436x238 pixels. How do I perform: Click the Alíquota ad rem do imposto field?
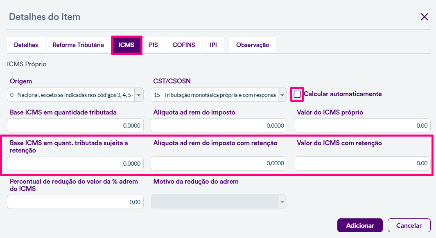pyautogui.click(x=219, y=126)
